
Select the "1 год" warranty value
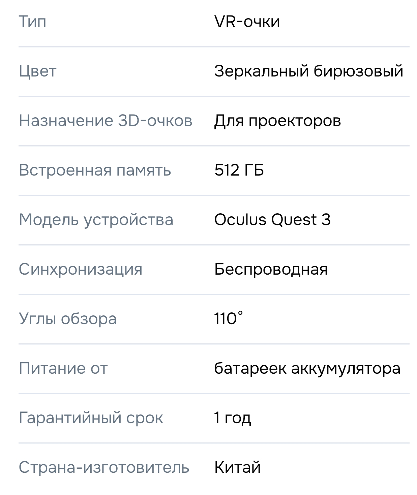click(233, 418)
